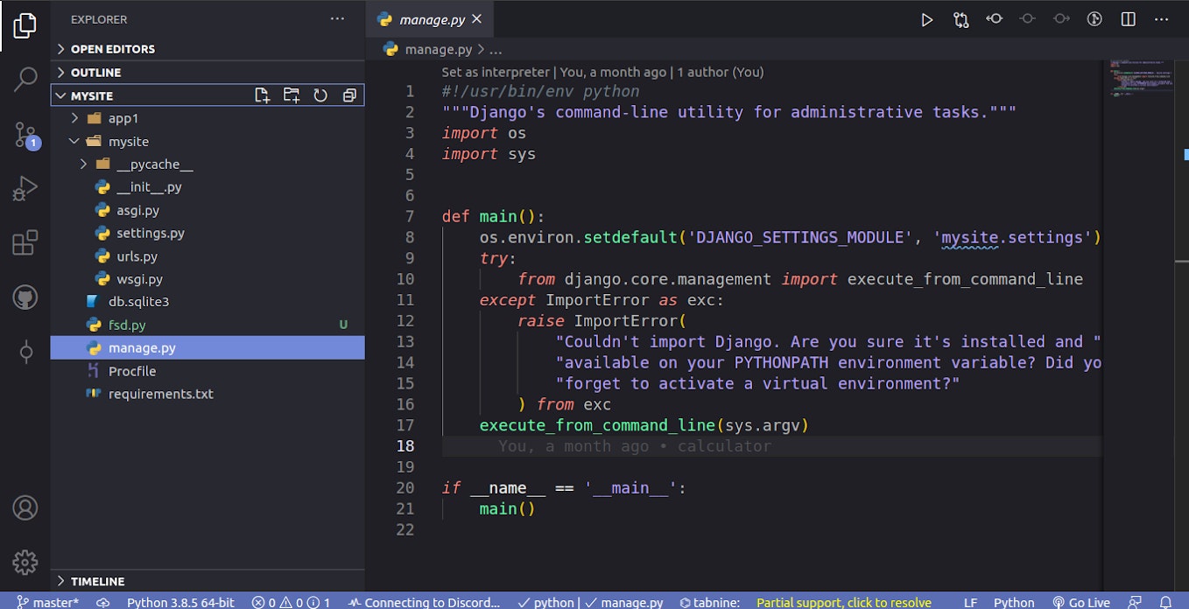Collapse all folders in the Explorer
This screenshot has width=1189, height=609.
coord(348,95)
